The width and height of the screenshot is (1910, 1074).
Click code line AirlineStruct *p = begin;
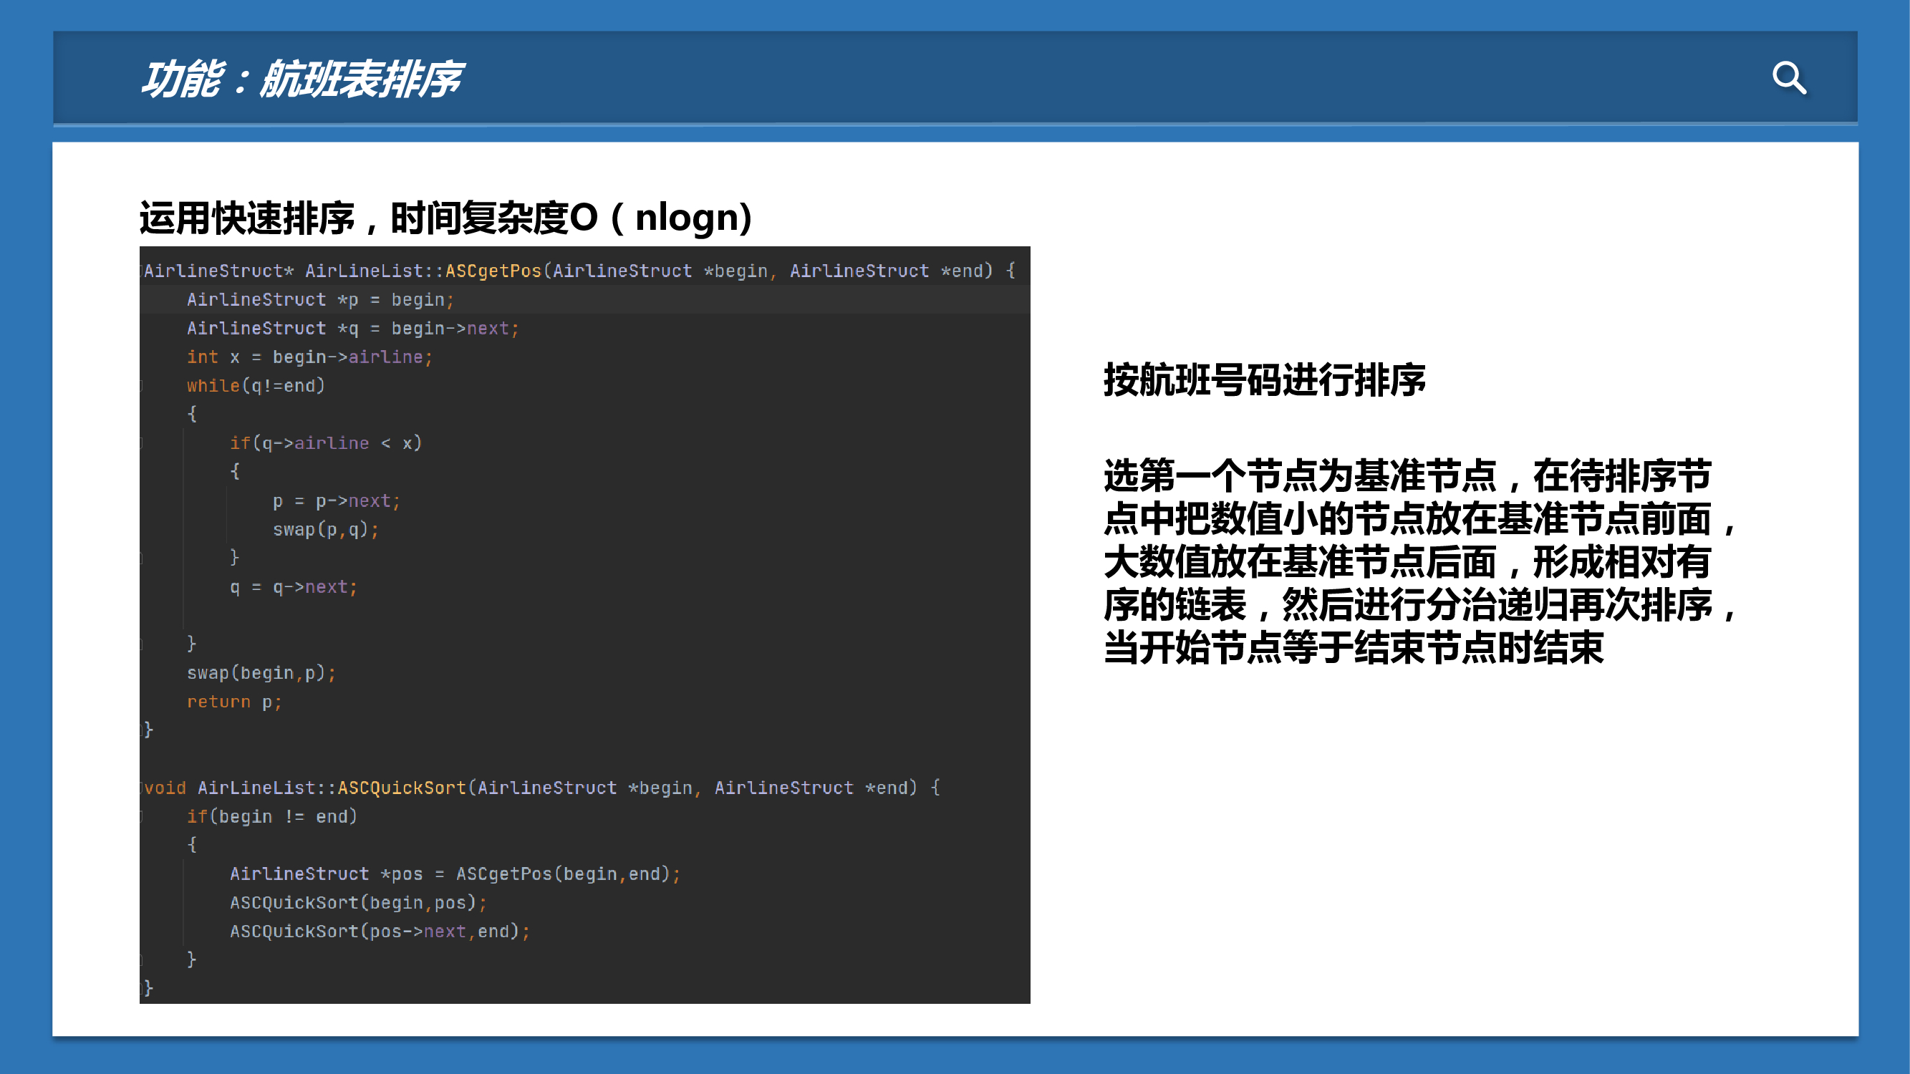(x=320, y=299)
